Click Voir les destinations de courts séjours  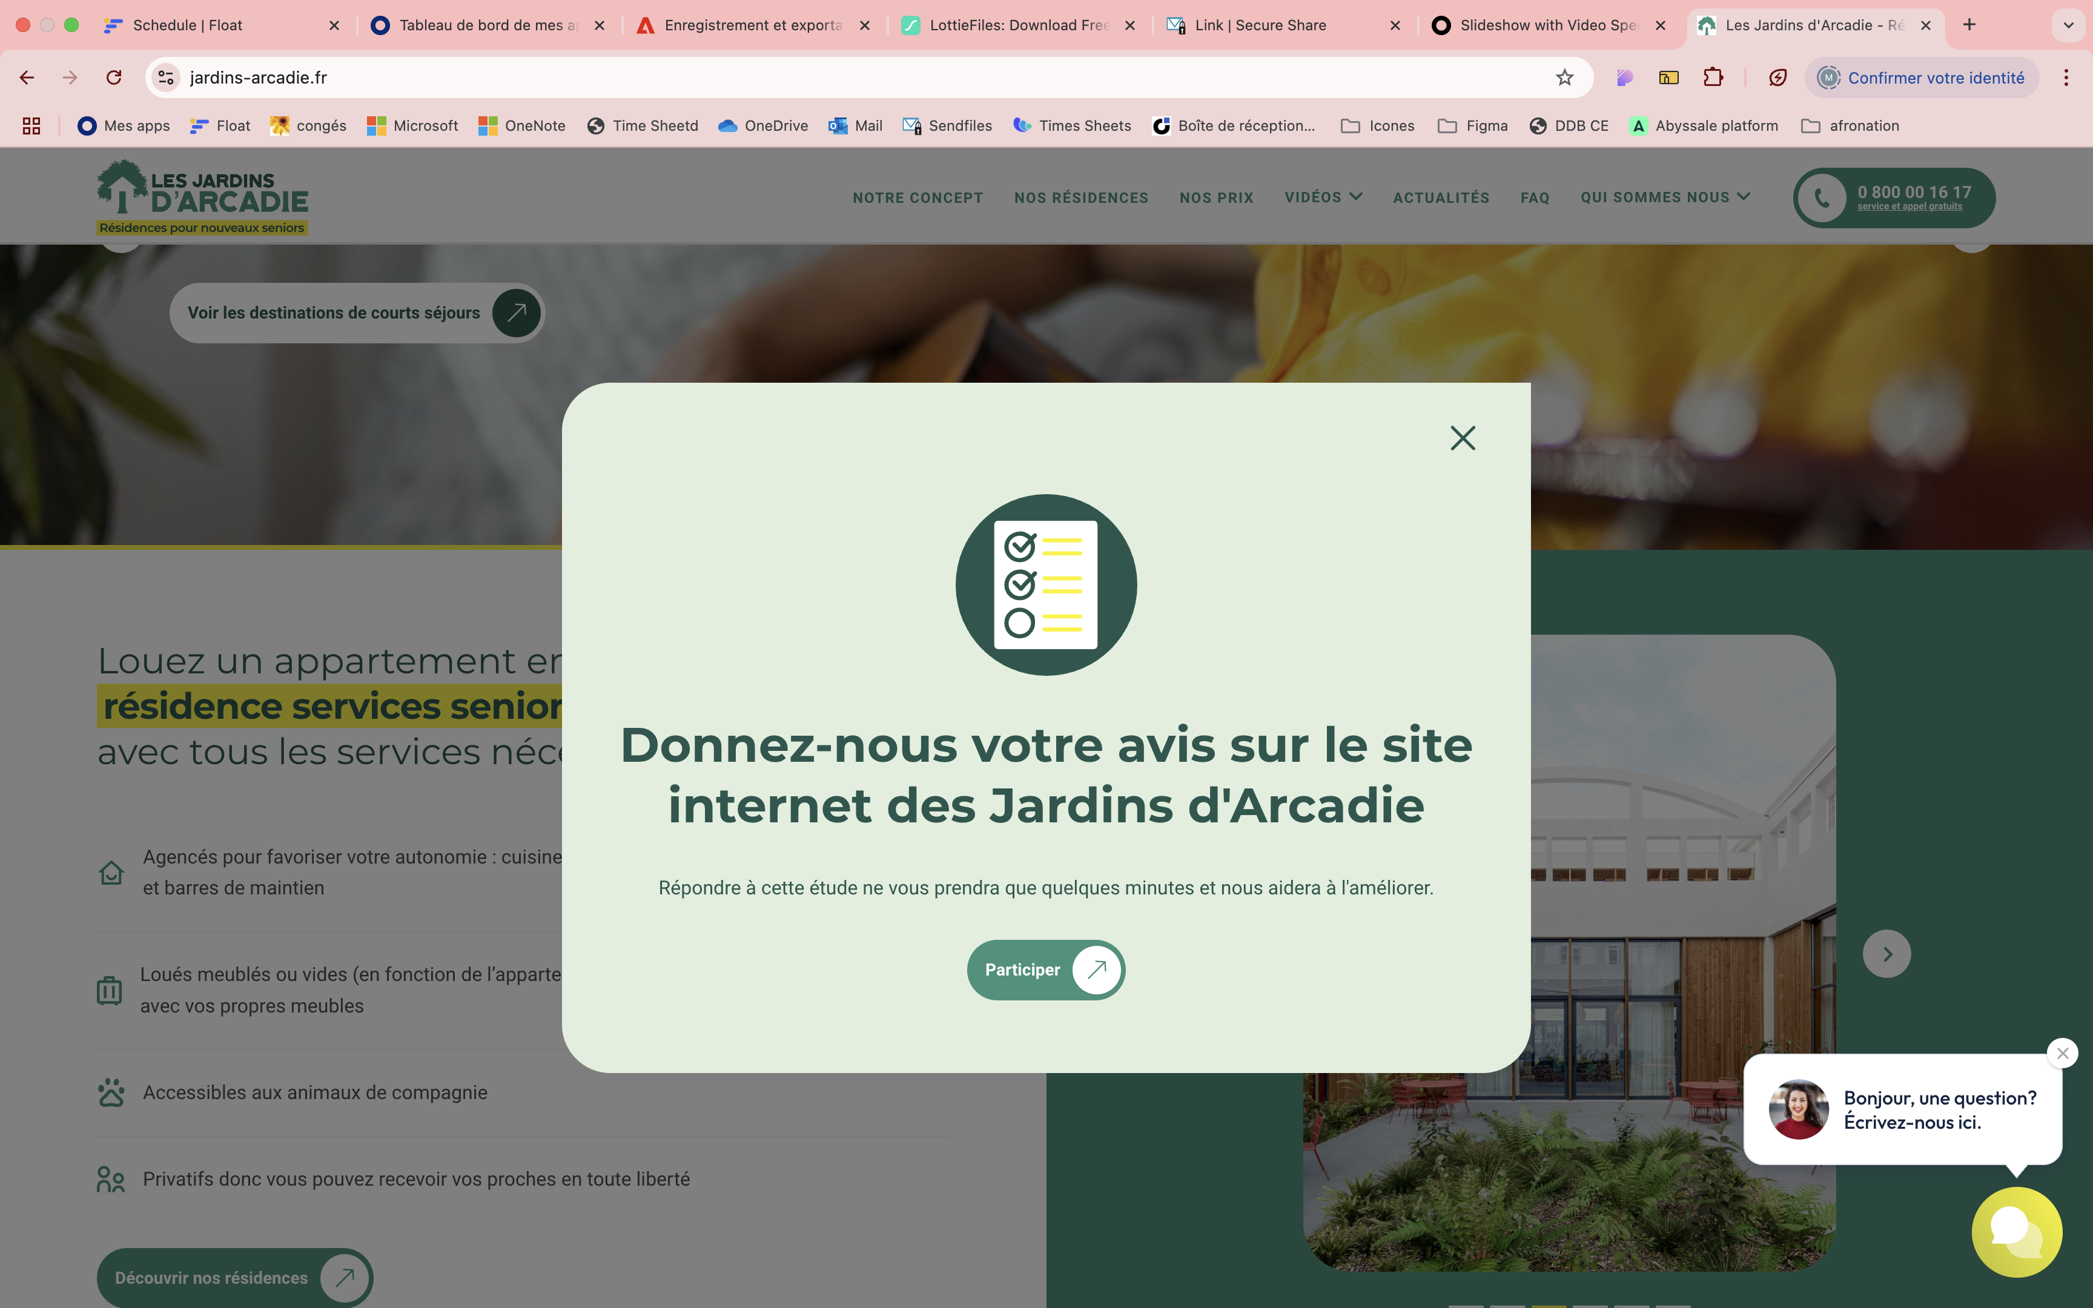tap(356, 312)
